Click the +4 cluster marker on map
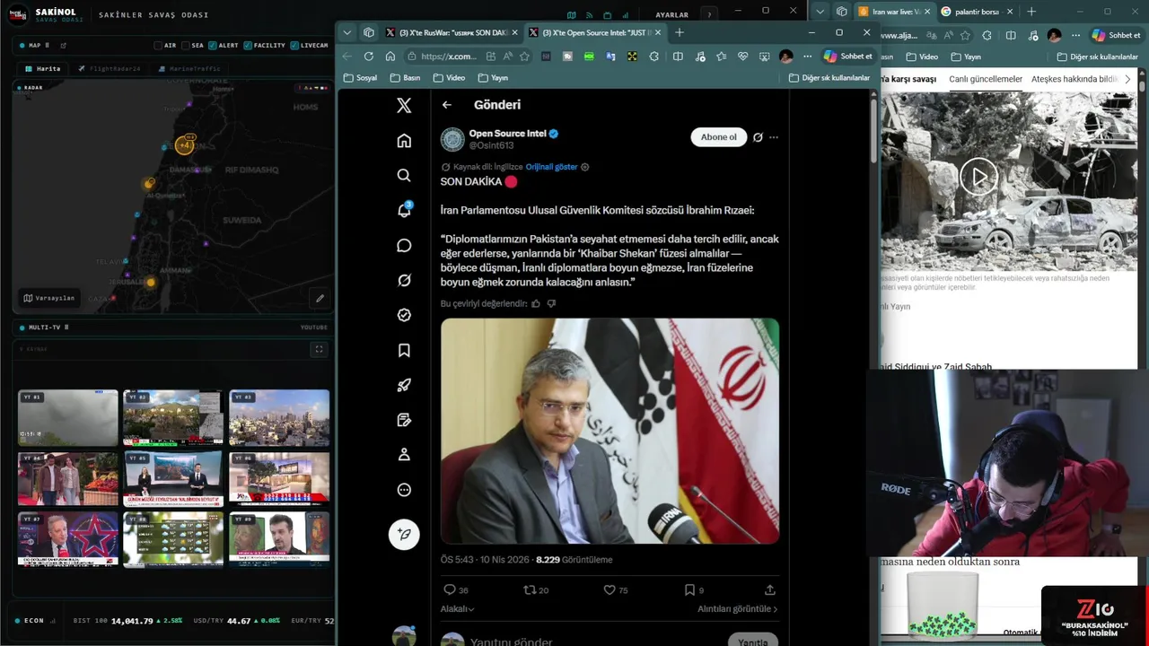 point(185,144)
